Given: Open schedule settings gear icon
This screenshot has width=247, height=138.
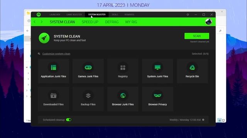Looking at the screenshot, I should (x=203, y=120).
